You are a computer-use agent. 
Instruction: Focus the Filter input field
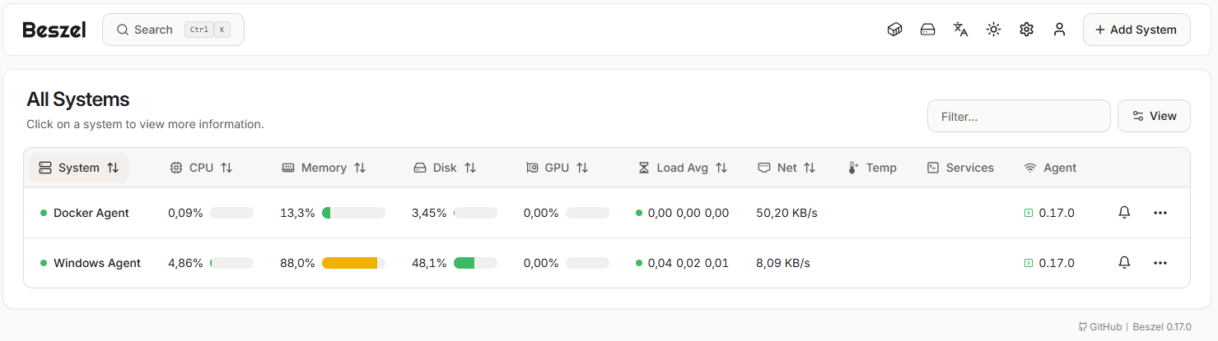coord(1019,116)
